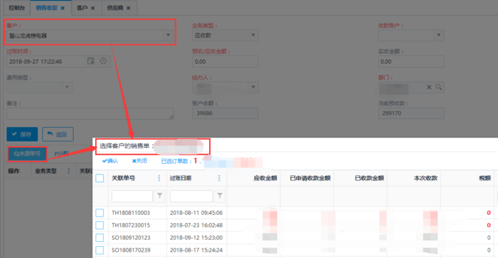
Task: Open column menu dots for 过账日期
Action: 219,178
